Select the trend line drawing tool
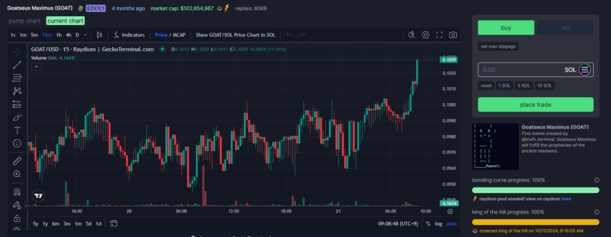The image size is (611, 237). [x=17, y=65]
